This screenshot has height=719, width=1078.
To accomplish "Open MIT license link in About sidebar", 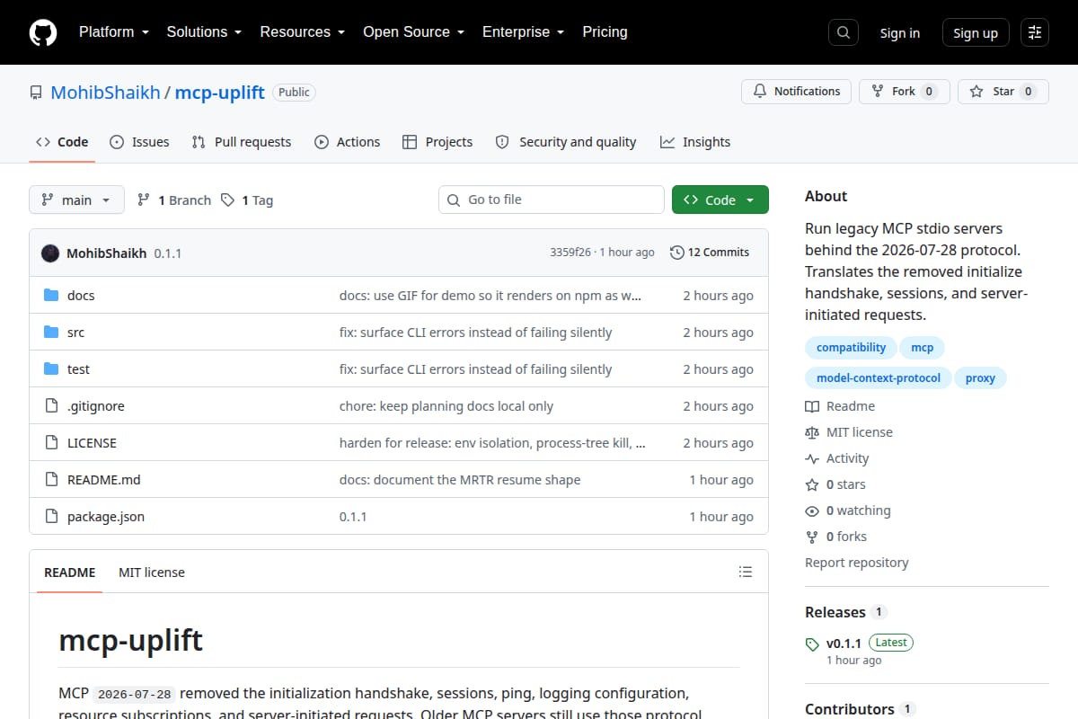I will tap(849, 432).
